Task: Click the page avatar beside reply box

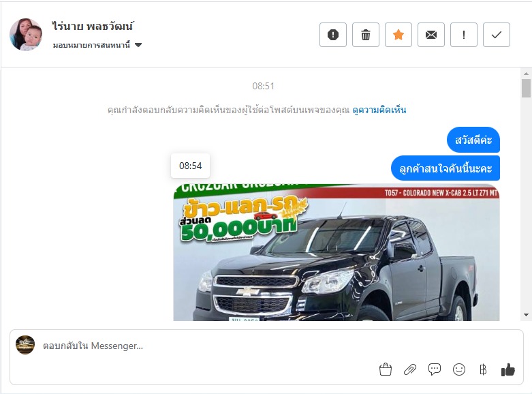Action: click(x=25, y=345)
